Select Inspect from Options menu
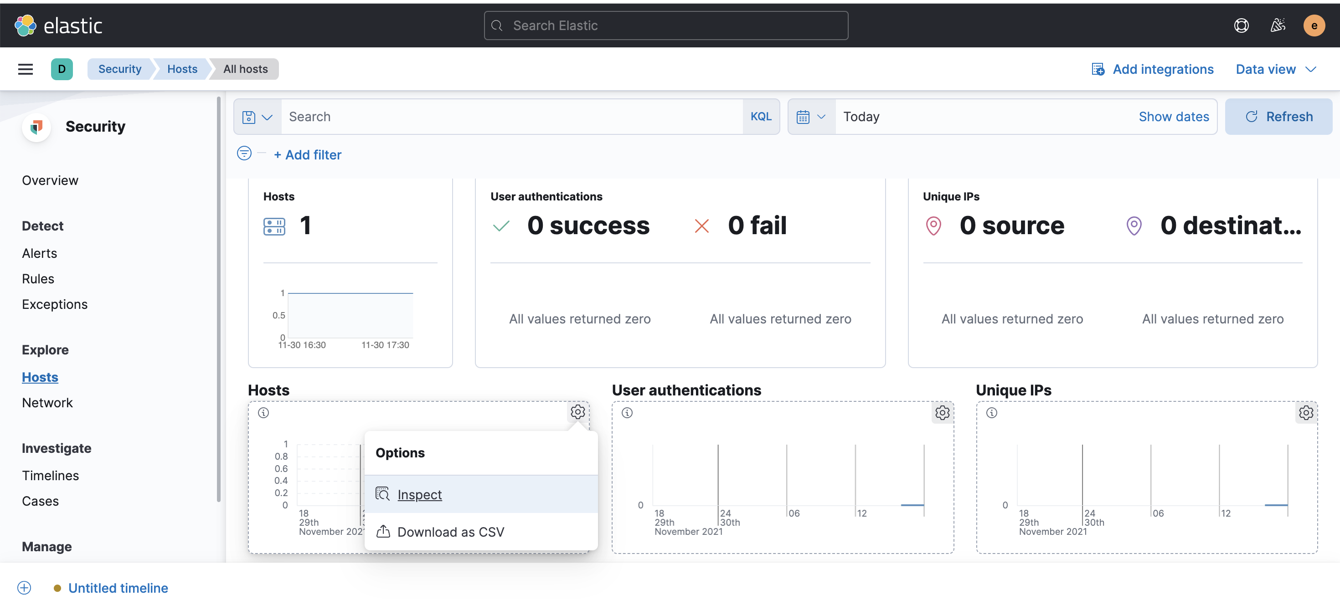 [x=419, y=494]
